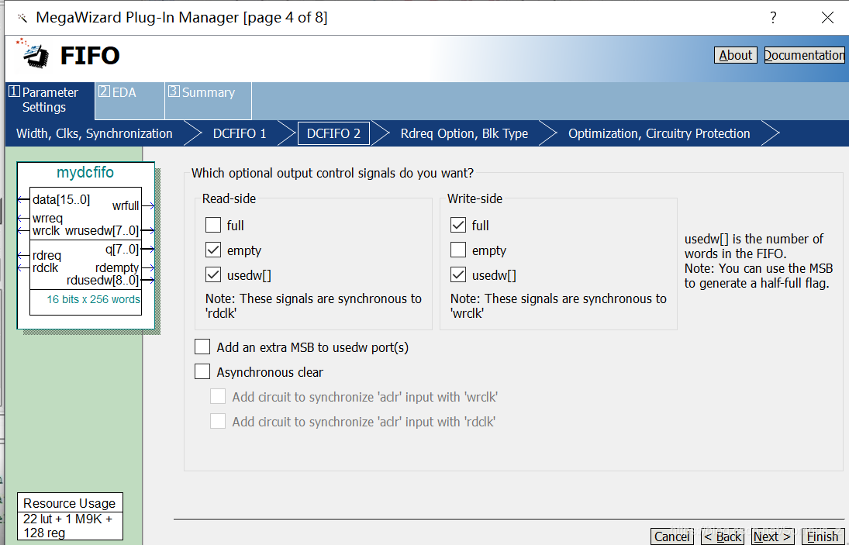Click the Resource Usage heading
The width and height of the screenshot is (849, 545).
pyautogui.click(x=69, y=503)
